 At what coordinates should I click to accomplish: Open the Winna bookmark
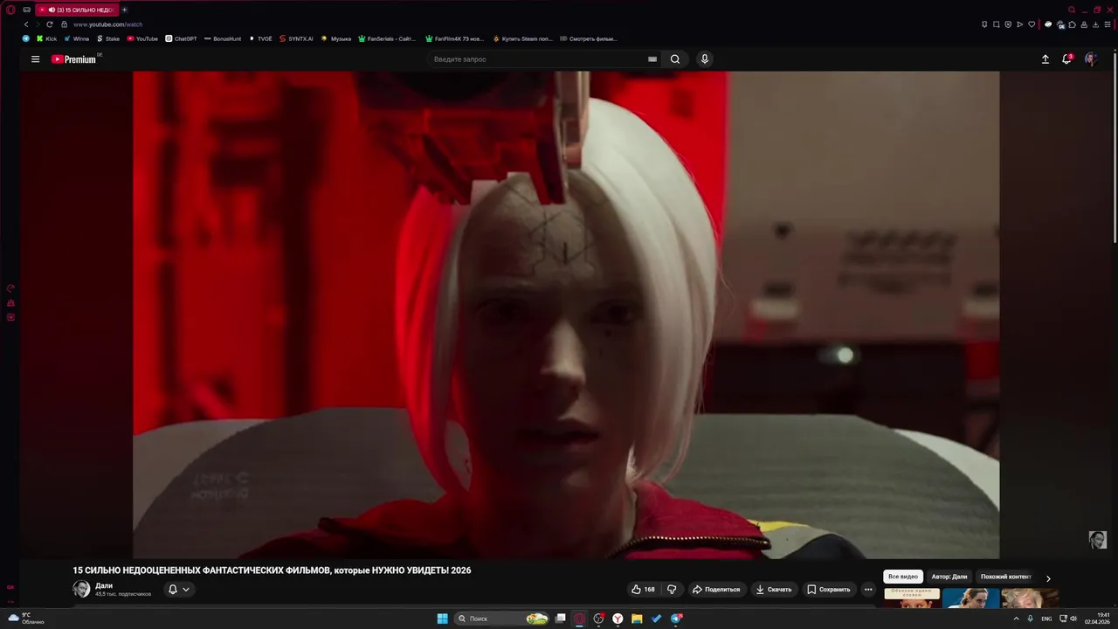[76, 38]
